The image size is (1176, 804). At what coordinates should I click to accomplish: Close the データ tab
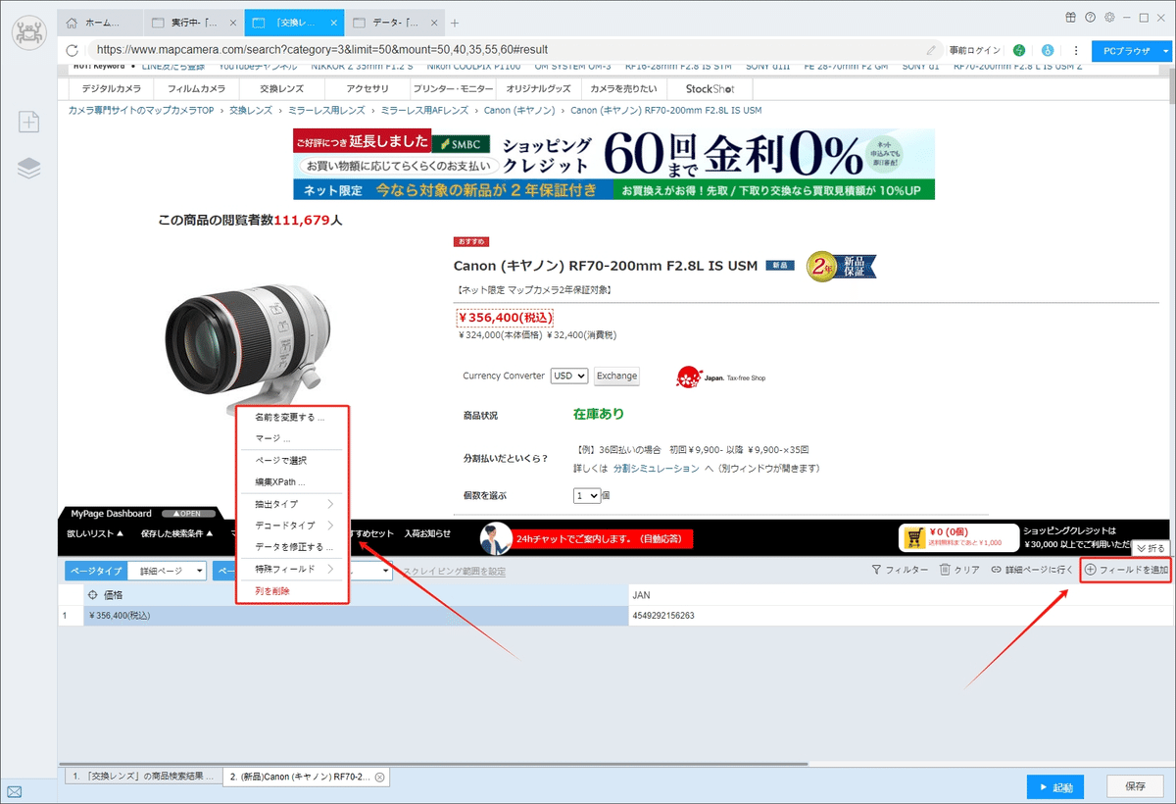433,23
